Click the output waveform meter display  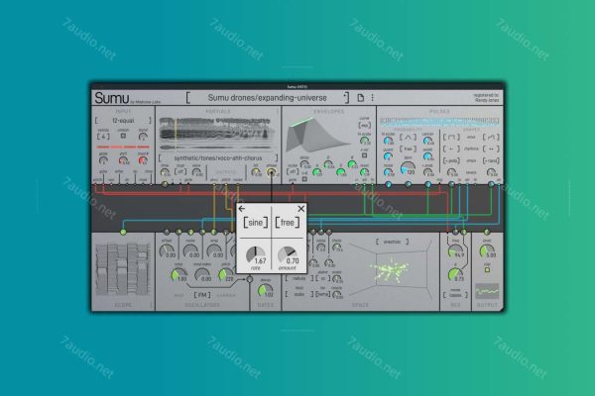487,291
